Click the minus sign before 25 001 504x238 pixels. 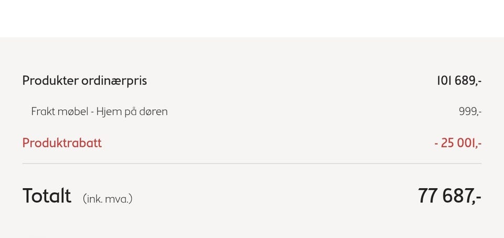click(436, 144)
